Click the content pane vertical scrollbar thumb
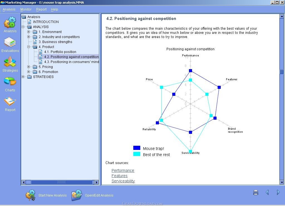This screenshot has width=285, height=206. tap(282, 72)
